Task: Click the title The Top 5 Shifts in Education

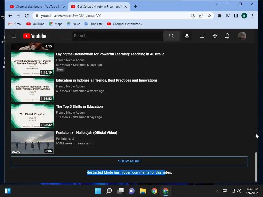Action: [x=79, y=106]
